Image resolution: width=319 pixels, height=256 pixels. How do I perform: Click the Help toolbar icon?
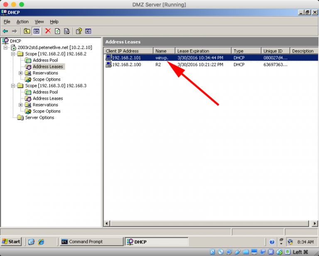coord(79,31)
